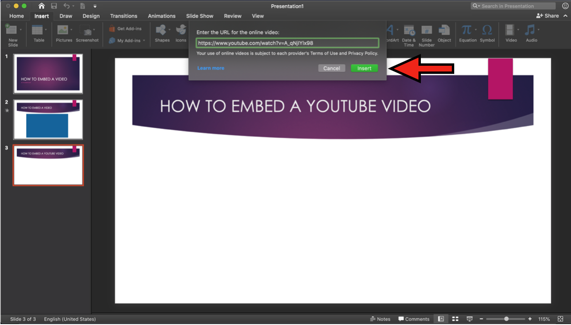
Task: Switch to Slide Sorter grid view
Action: coord(455,319)
